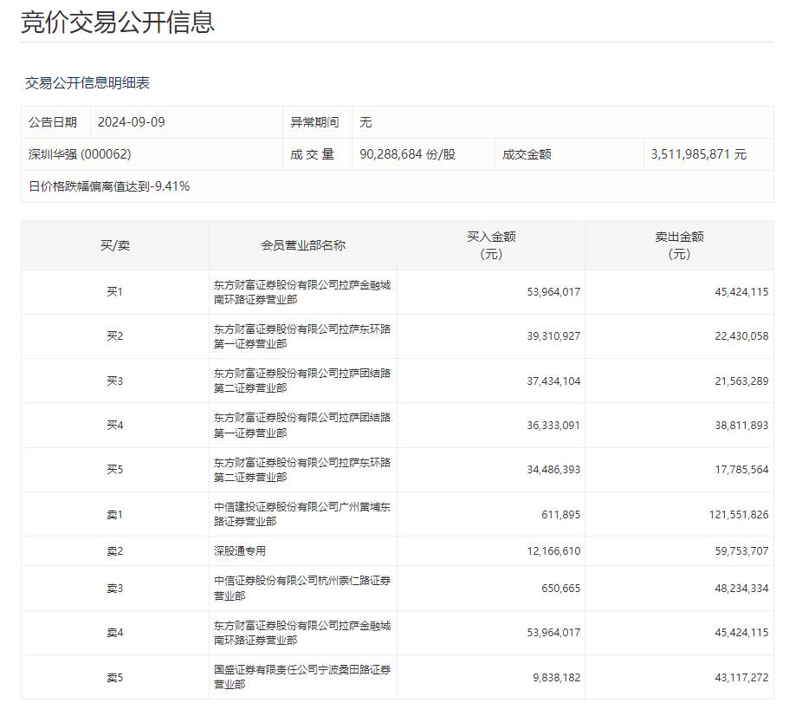Click 中信建投证券广州黄埔东路证券营业部 in 卖1 row
Viewport: 789px width, 716px height.
(x=302, y=514)
